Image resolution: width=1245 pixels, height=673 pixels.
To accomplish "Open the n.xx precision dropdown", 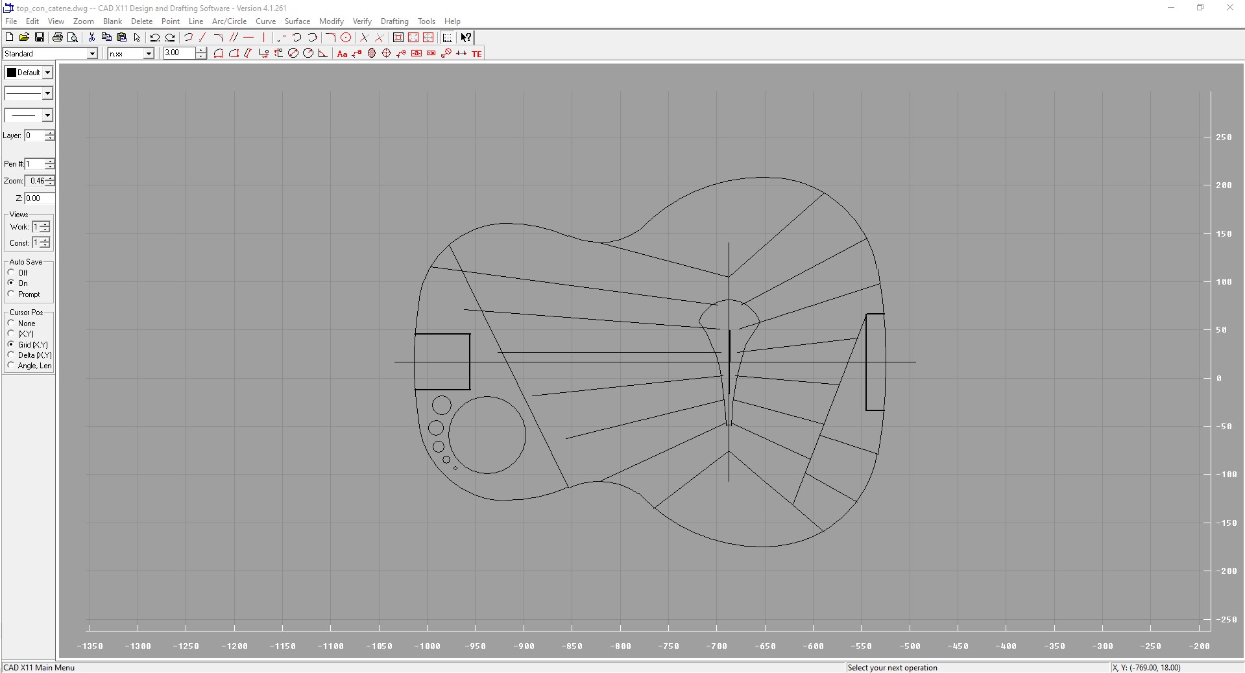I will click(x=149, y=54).
